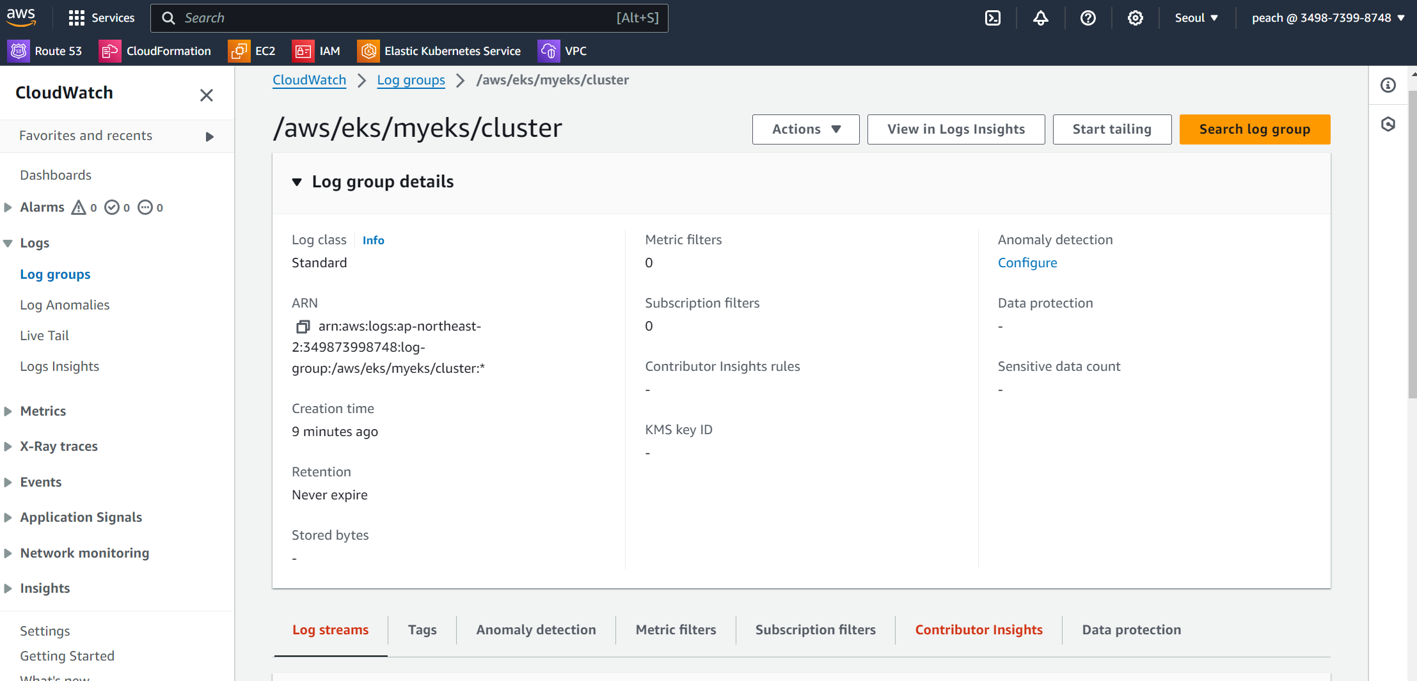Expand the Alarms navigation section
This screenshot has height=681, width=1417.
[8, 207]
